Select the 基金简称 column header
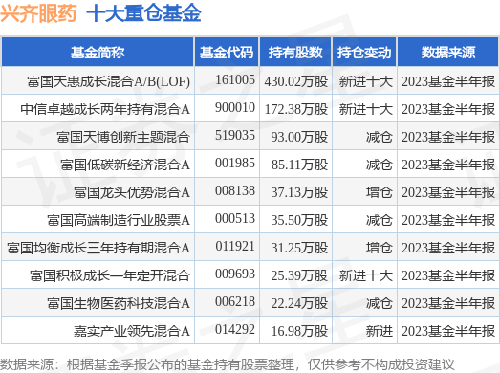Viewport: 500px width, 373px height. pyautogui.click(x=98, y=53)
